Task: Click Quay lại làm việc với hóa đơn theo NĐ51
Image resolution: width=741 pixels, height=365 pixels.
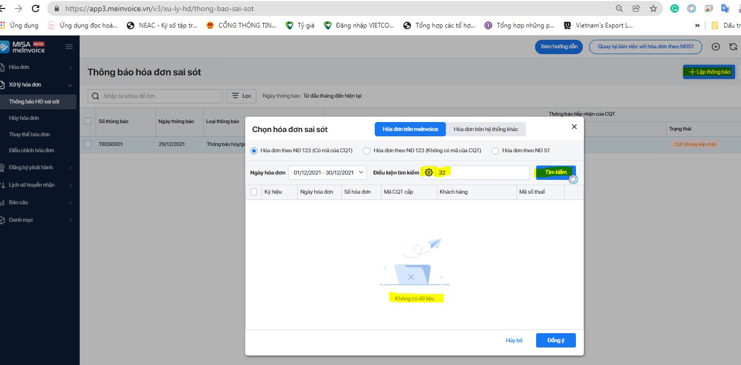Action: 645,47
